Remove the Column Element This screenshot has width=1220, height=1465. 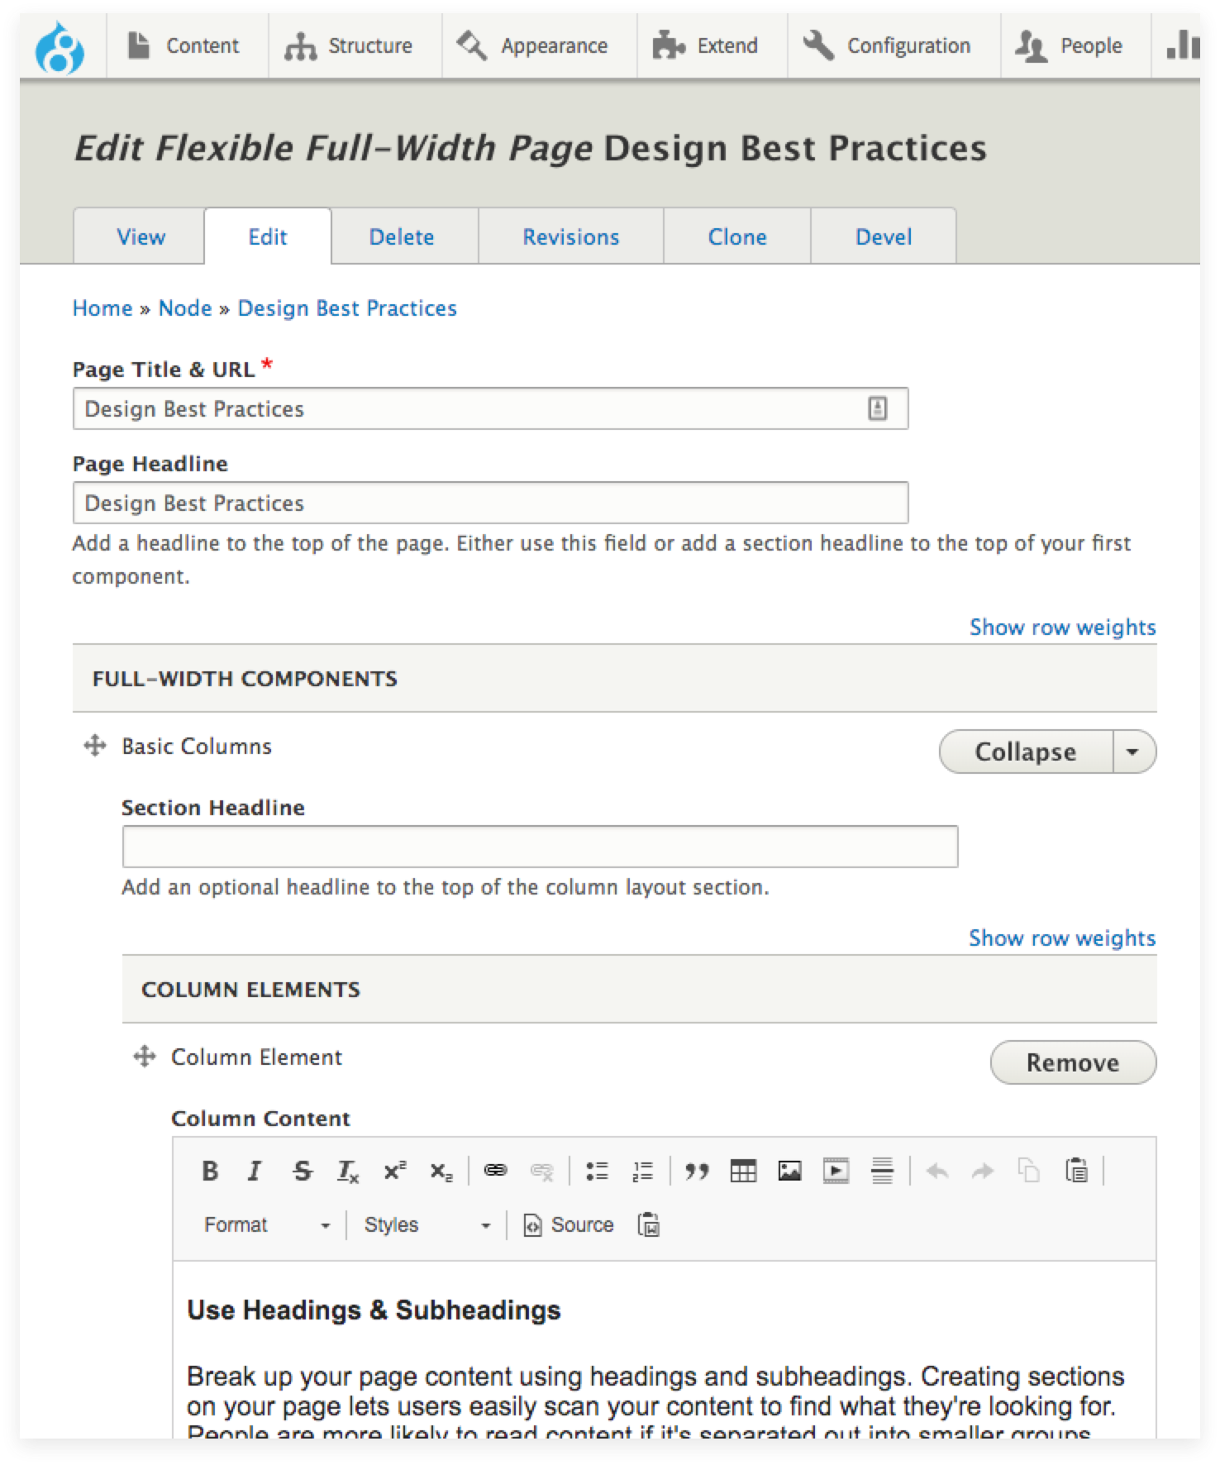(x=1072, y=1062)
